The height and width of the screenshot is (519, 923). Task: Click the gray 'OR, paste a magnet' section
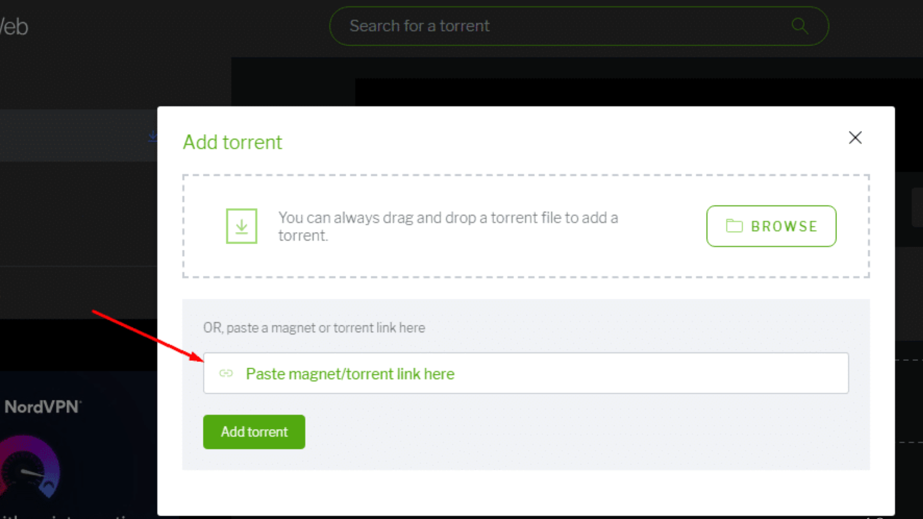pyautogui.click(x=314, y=328)
